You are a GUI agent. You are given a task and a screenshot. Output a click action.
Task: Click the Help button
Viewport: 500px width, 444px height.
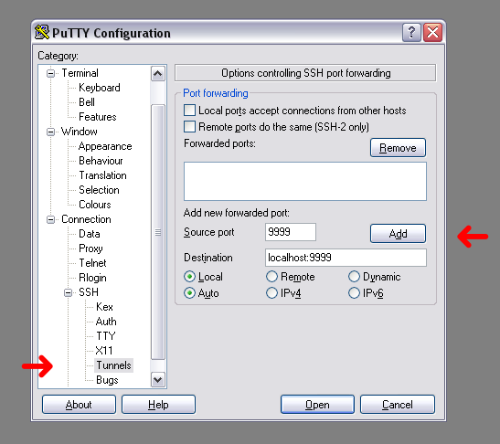coord(158,405)
